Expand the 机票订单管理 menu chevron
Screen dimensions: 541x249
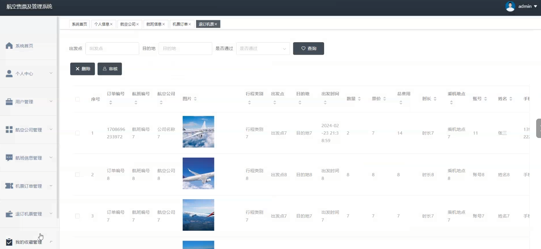point(51,185)
